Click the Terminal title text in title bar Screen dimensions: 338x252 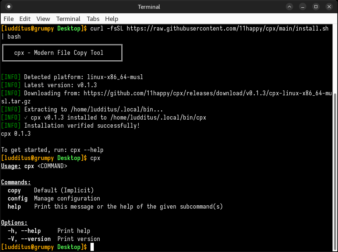coord(149,7)
